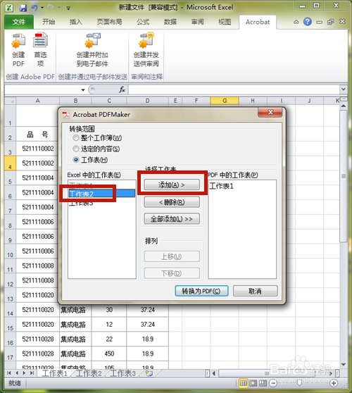Switch to Page Break Preview in status bar
This screenshot has height=393, width=352.
click(x=263, y=383)
